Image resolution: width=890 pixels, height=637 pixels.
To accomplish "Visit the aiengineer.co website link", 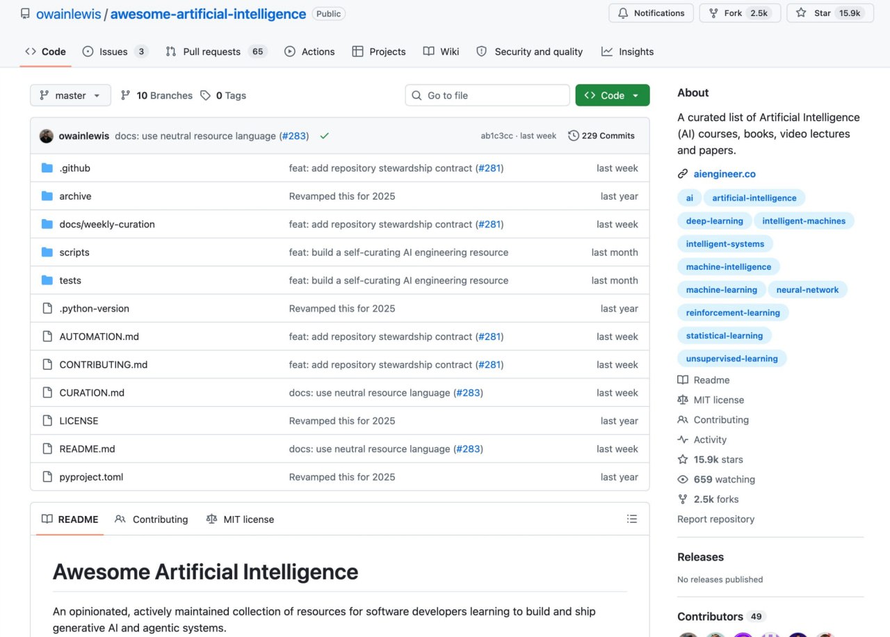I will (725, 174).
